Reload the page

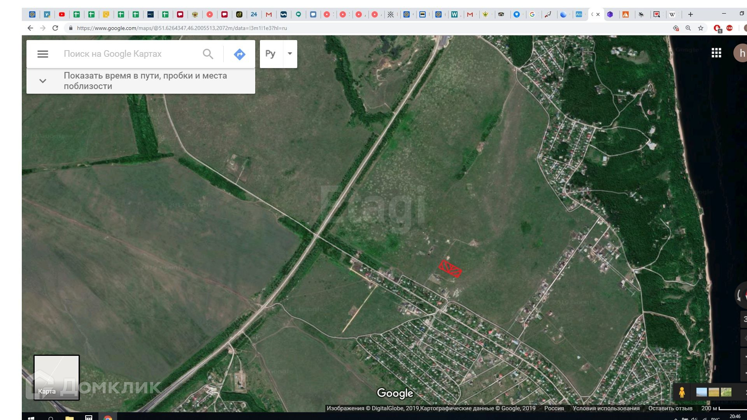55,28
